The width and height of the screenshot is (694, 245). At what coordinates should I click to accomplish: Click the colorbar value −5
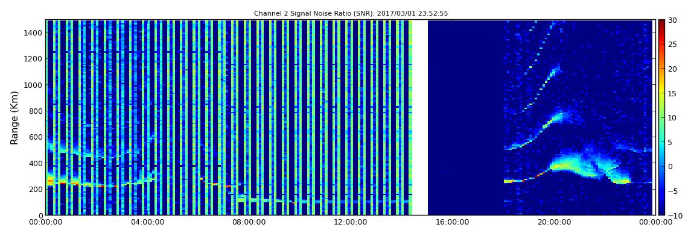click(672, 191)
